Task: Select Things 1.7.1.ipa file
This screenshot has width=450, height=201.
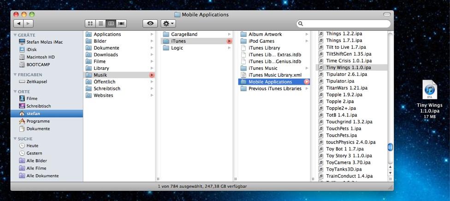Action: tap(351, 40)
